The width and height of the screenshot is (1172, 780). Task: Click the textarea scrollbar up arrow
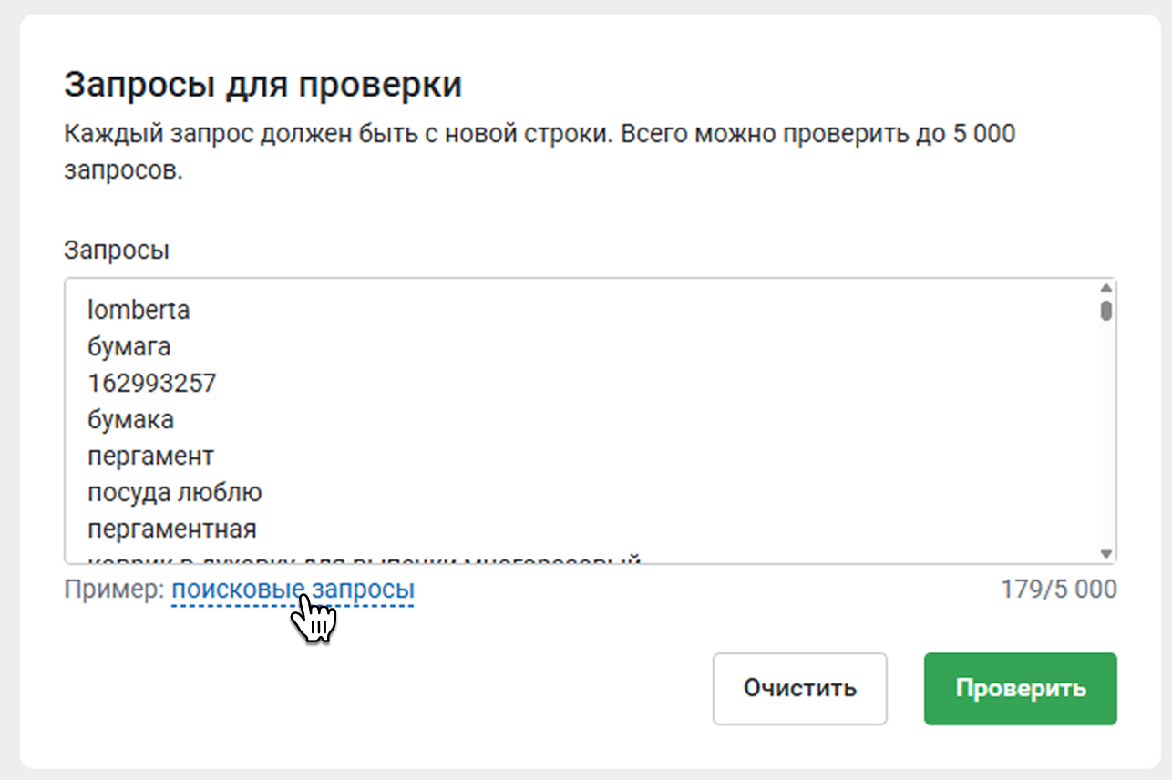point(1106,287)
